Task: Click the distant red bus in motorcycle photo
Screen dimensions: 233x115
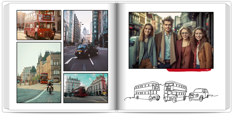Action: (x=44, y=78)
